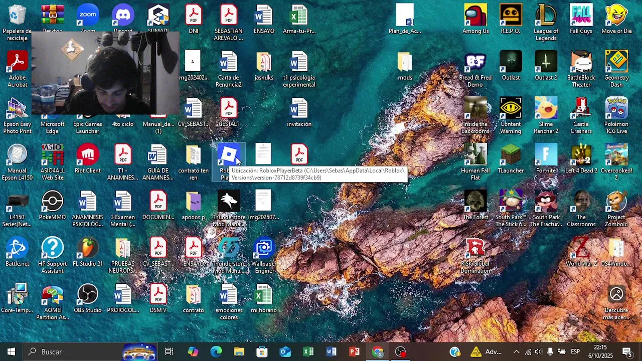Click the Castle Crashers shortcut

[581, 116]
